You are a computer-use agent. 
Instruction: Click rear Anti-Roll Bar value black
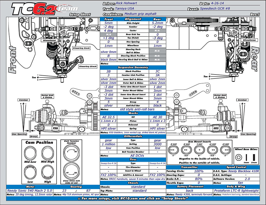click(x=157, y=106)
